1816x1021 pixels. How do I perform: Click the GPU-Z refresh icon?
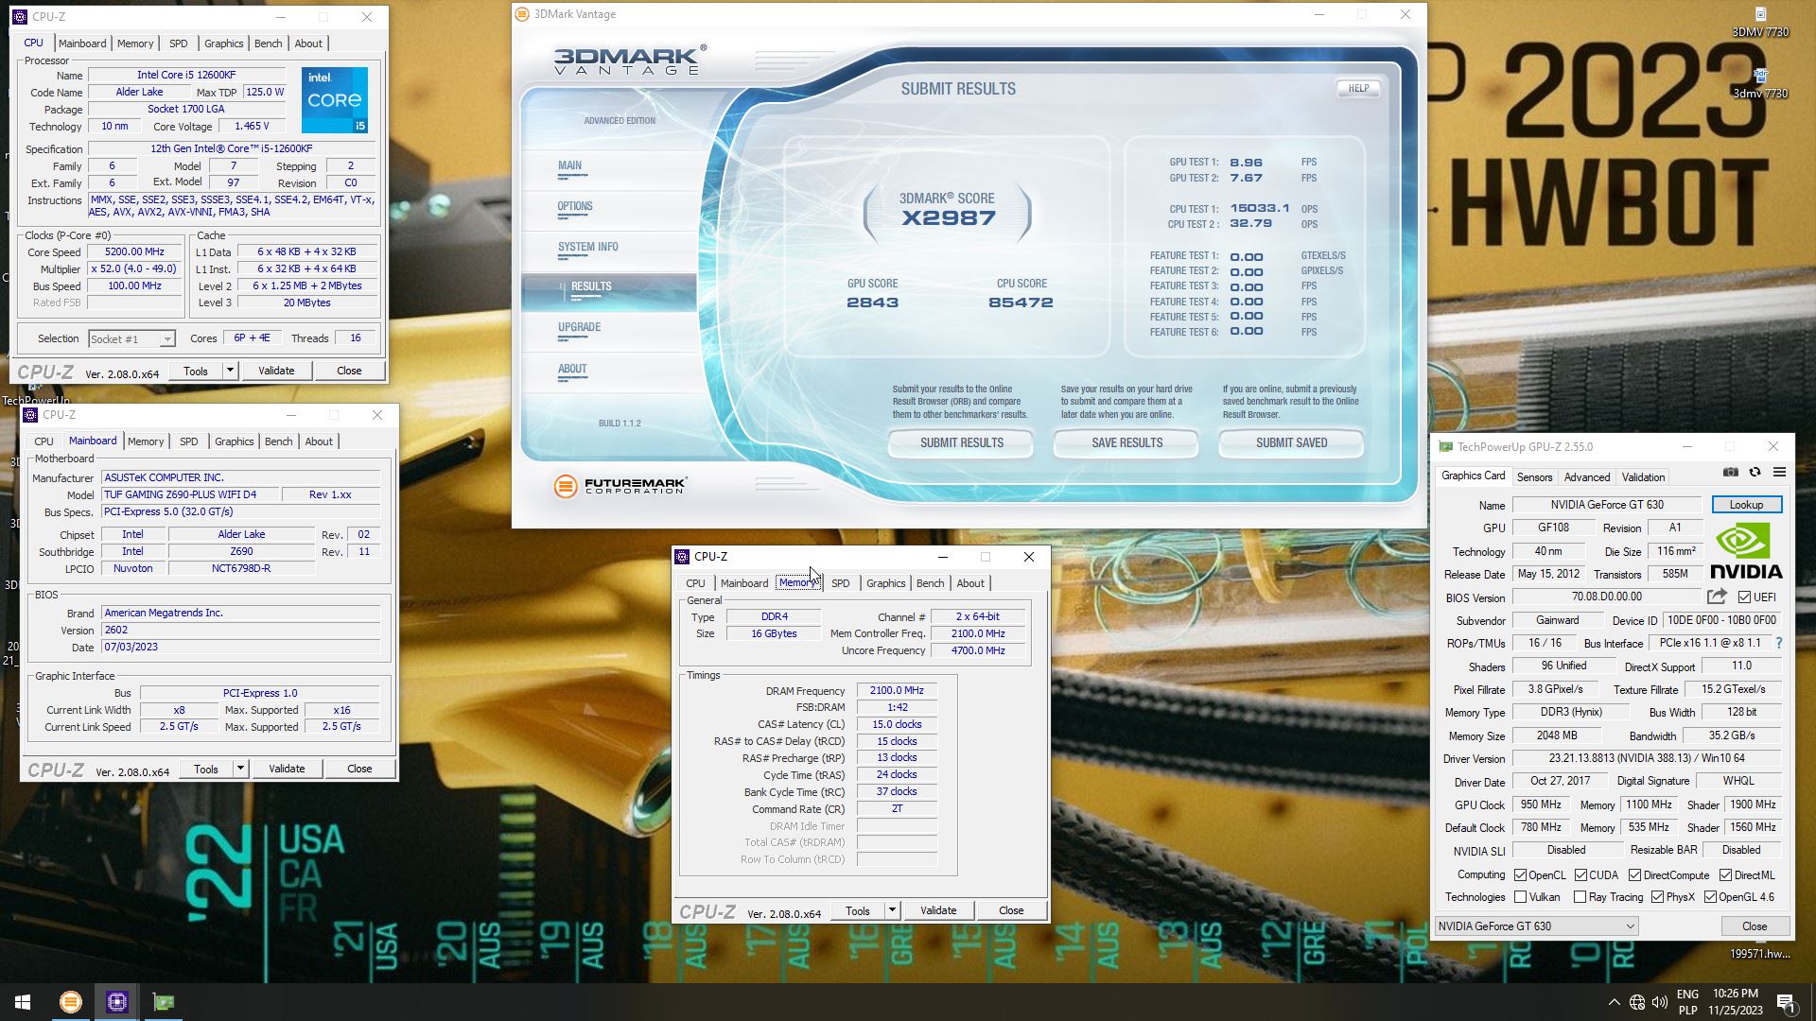coord(1755,473)
